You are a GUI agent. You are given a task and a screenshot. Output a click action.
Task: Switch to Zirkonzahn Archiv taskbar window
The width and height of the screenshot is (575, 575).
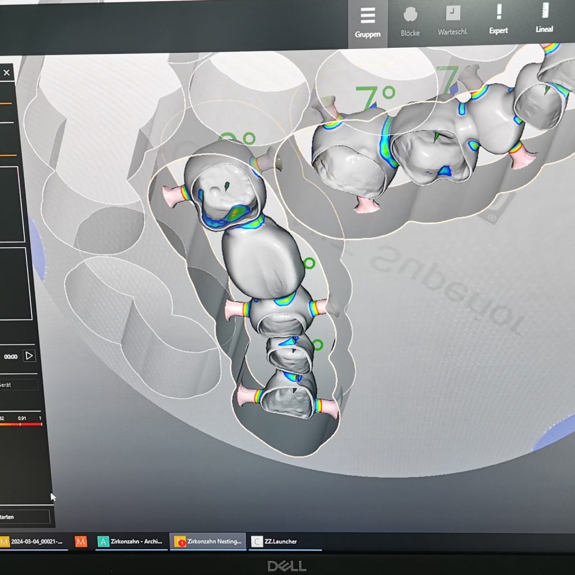[x=131, y=541]
